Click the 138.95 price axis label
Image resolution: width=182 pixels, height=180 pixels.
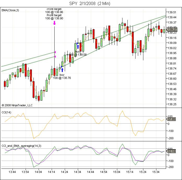pos(172,53)
